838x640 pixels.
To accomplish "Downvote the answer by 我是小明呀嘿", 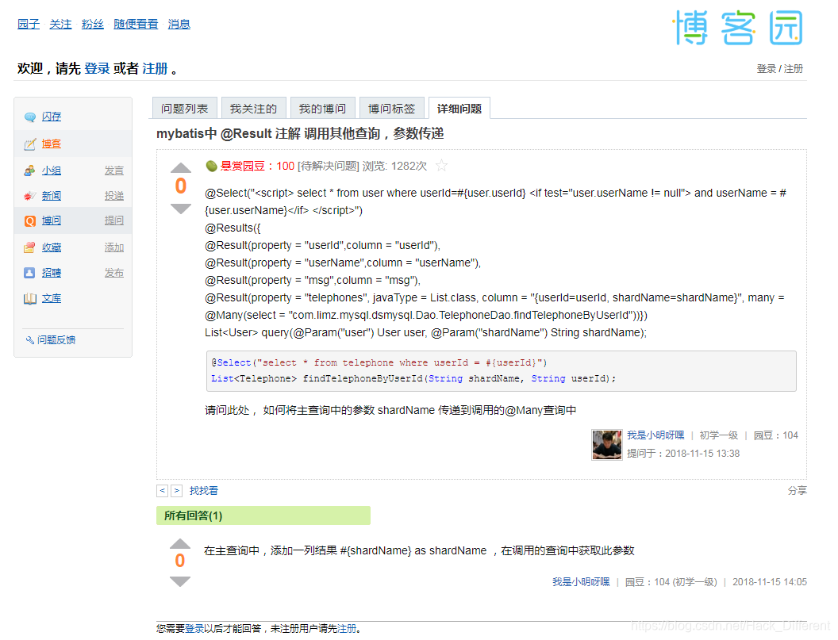I will tap(180, 581).
